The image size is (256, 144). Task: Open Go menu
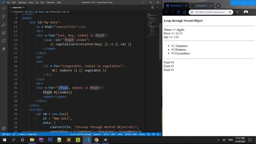click(x=37, y=2)
